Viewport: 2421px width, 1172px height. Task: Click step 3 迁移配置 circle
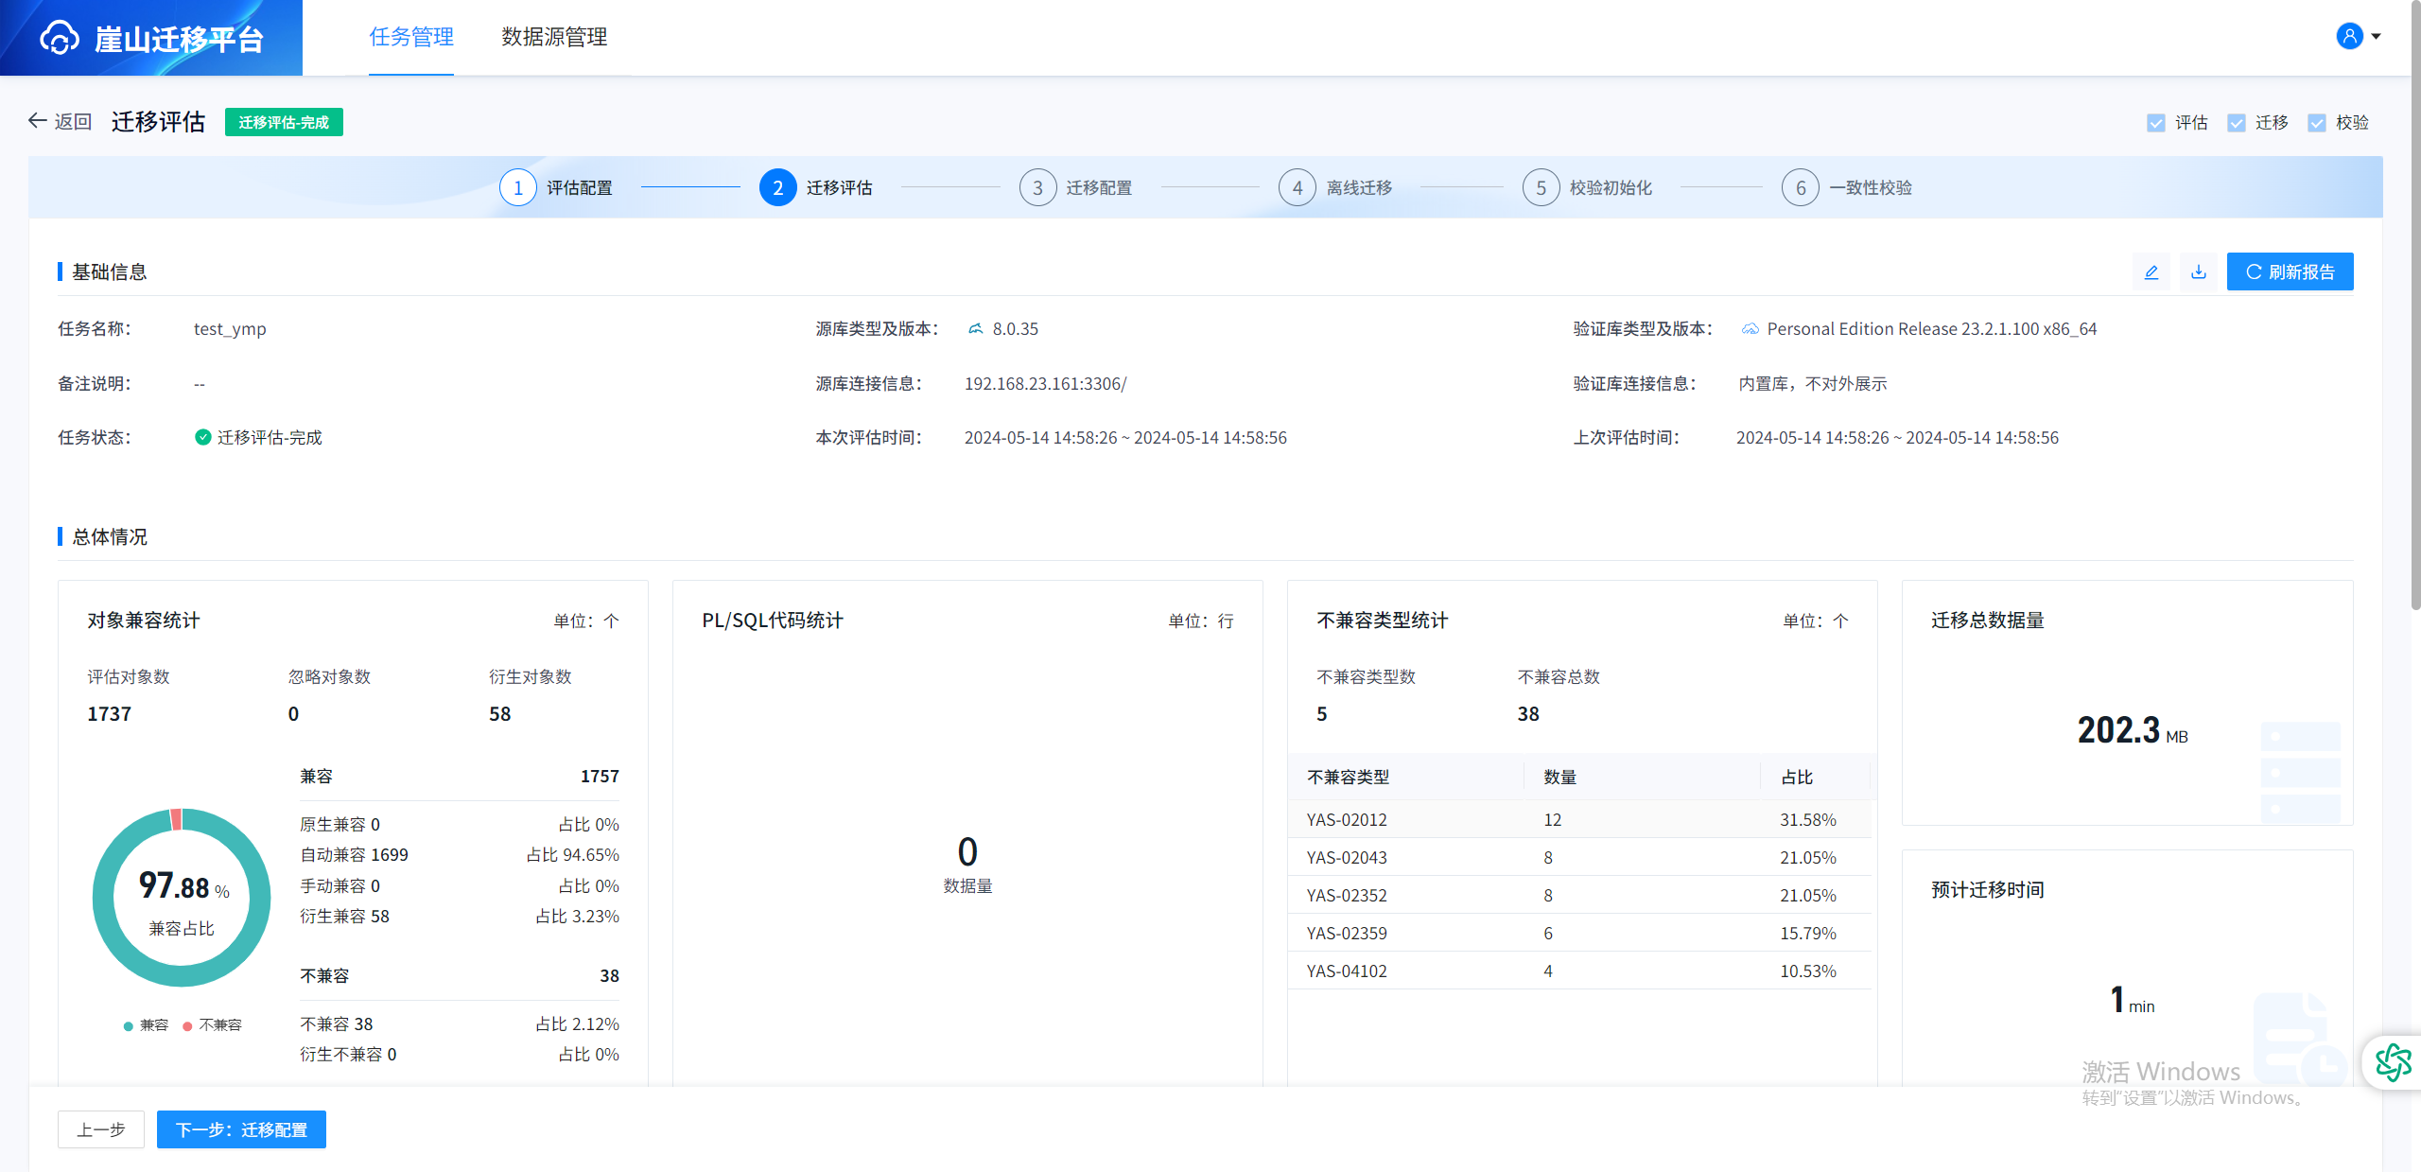[x=1037, y=187]
